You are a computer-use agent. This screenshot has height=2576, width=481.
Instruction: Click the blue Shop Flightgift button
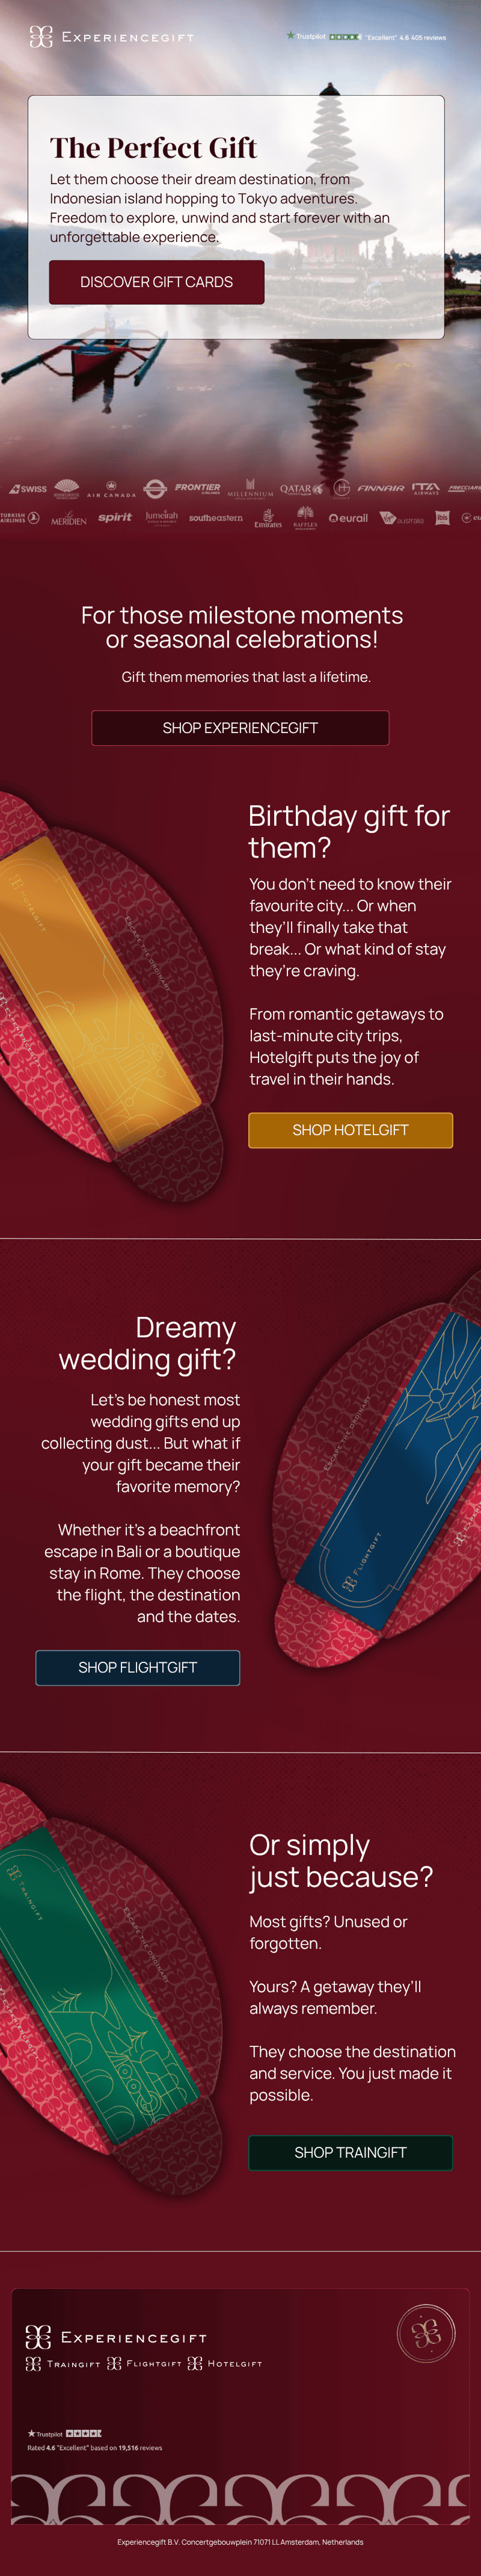pos(138,1667)
